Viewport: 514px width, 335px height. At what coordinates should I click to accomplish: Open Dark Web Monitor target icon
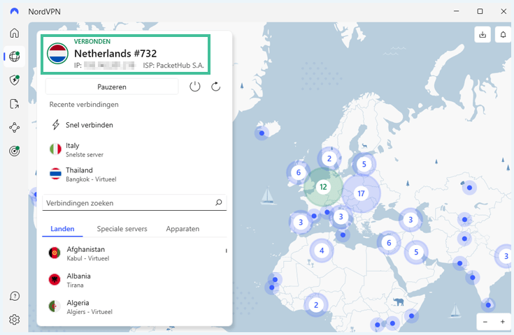15,151
